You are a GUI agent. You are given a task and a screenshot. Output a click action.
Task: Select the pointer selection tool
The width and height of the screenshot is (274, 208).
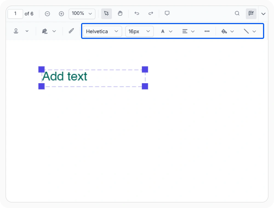[106, 13]
